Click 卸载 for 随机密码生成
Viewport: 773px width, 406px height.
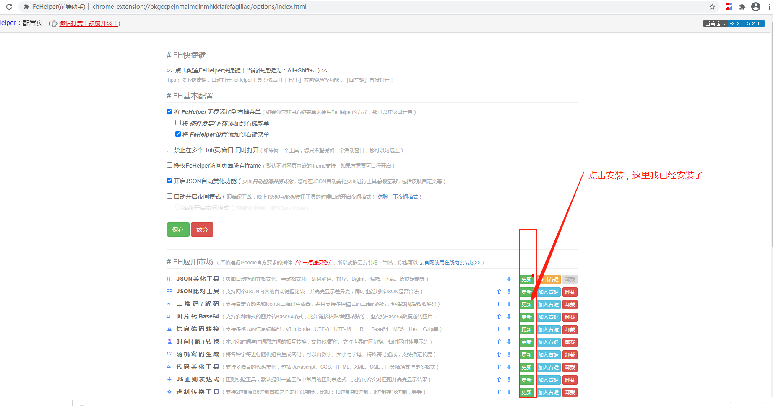pos(570,355)
